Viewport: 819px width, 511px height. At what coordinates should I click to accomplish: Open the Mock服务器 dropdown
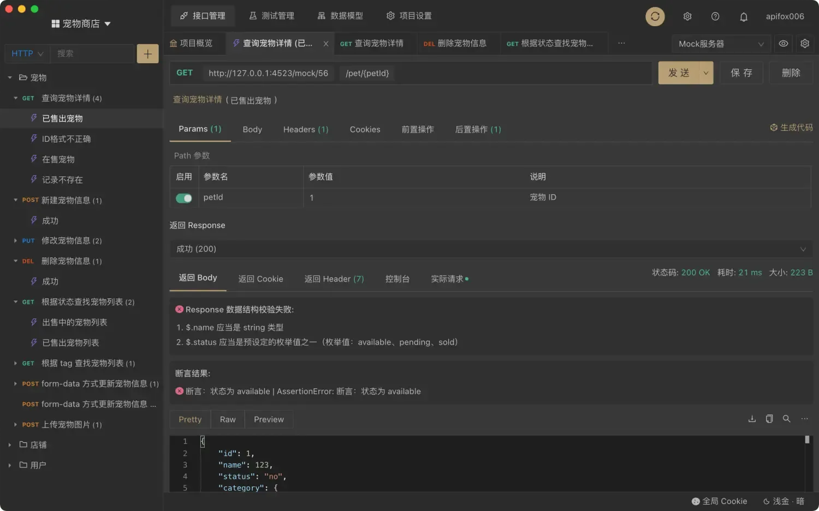(x=721, y=44)
